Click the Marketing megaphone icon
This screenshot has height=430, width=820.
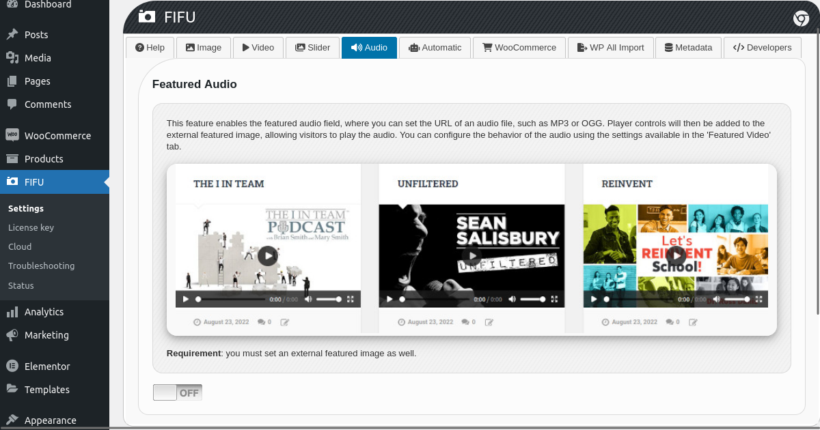12,335
